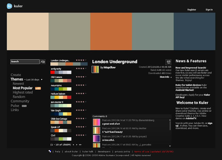Open hitapillow's avatar thumbnail

[95, 69]
